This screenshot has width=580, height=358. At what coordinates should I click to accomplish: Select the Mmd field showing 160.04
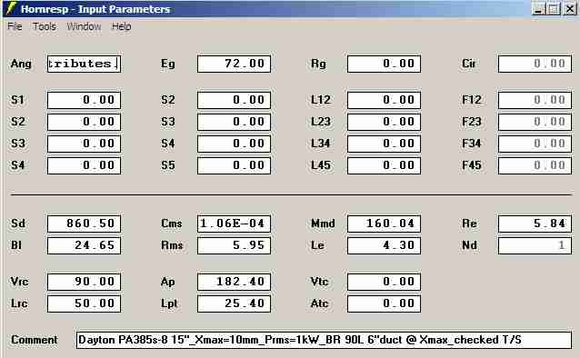coord(384,224)
